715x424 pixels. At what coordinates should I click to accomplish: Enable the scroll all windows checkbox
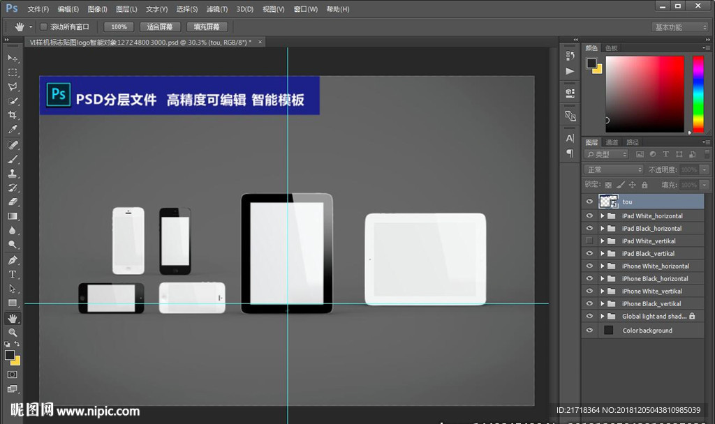pos(43,26)
